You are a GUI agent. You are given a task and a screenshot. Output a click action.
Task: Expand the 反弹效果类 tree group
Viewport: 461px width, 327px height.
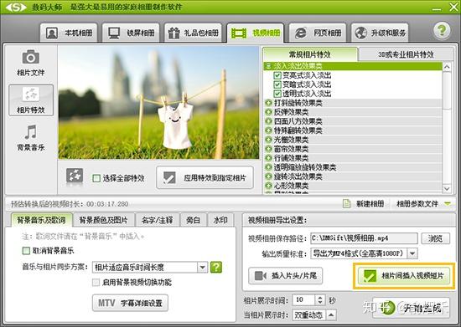pos(268,112)
